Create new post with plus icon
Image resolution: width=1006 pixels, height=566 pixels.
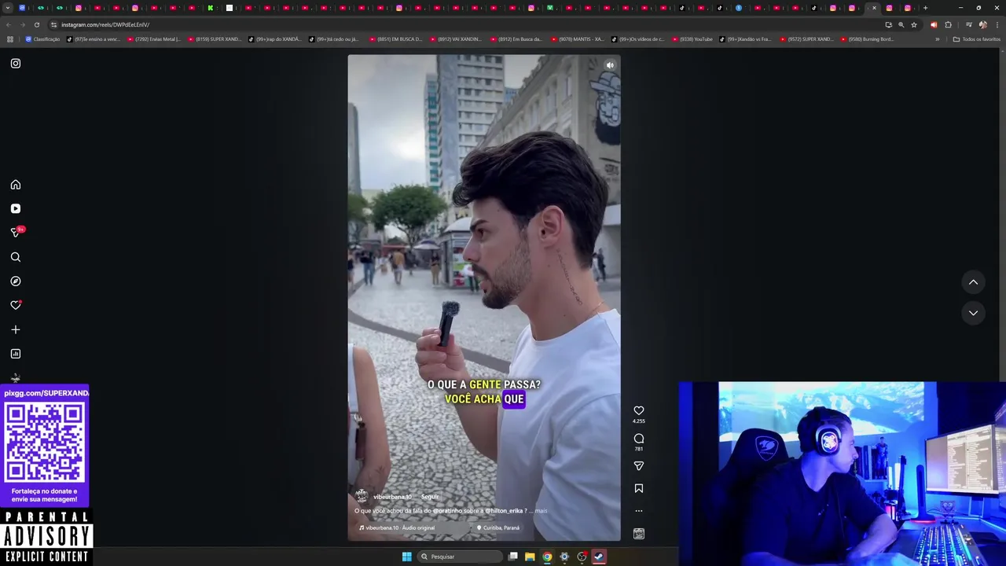click(16, 329)
